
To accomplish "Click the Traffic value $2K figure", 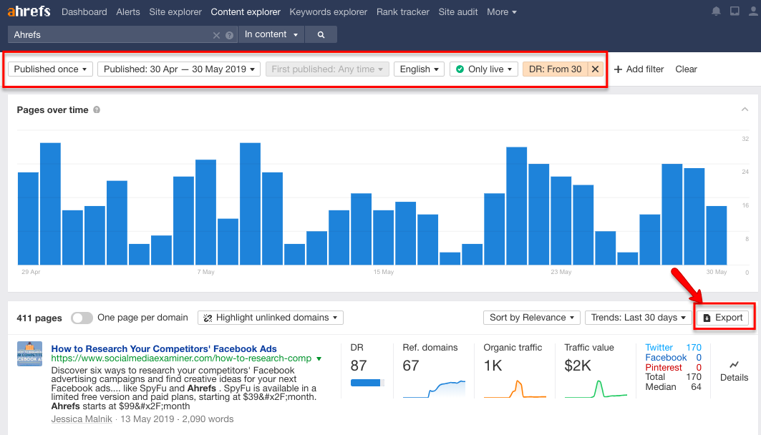I will tap(578, 366).
